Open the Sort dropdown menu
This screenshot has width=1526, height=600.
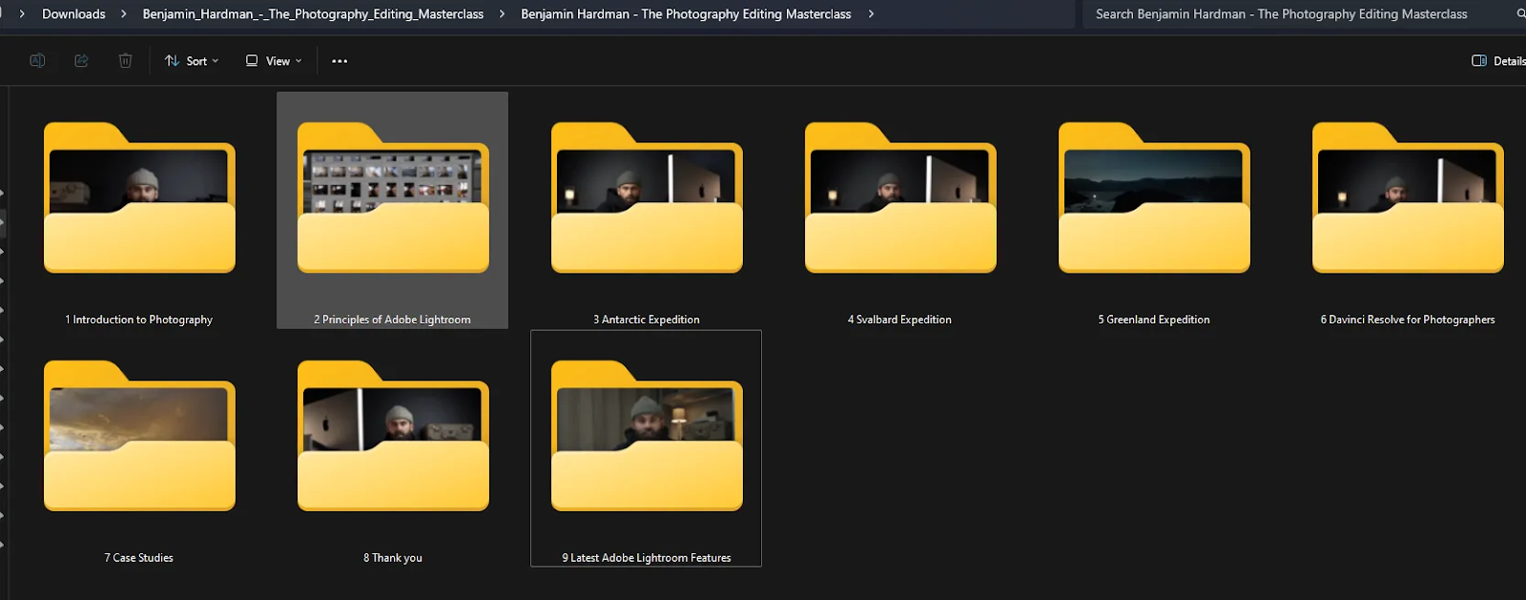pyautogui.click(x=192, y=61)
